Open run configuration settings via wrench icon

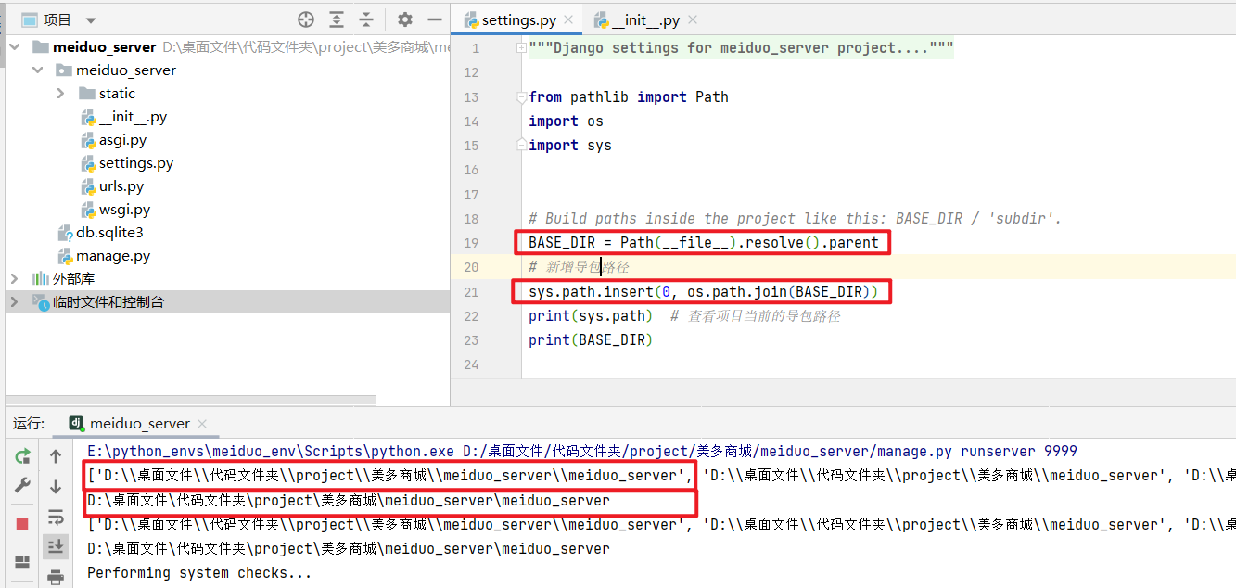click(x=22, y=484)
